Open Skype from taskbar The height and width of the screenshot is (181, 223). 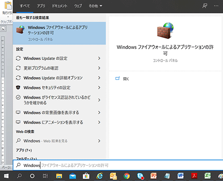point(140,176)
